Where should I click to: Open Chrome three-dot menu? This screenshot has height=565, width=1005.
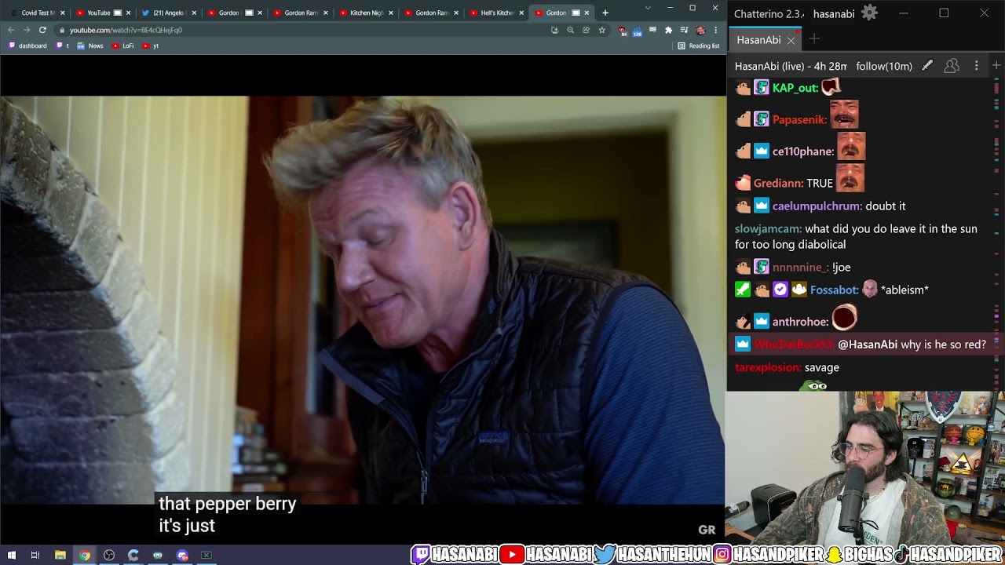tap(715, 30)
